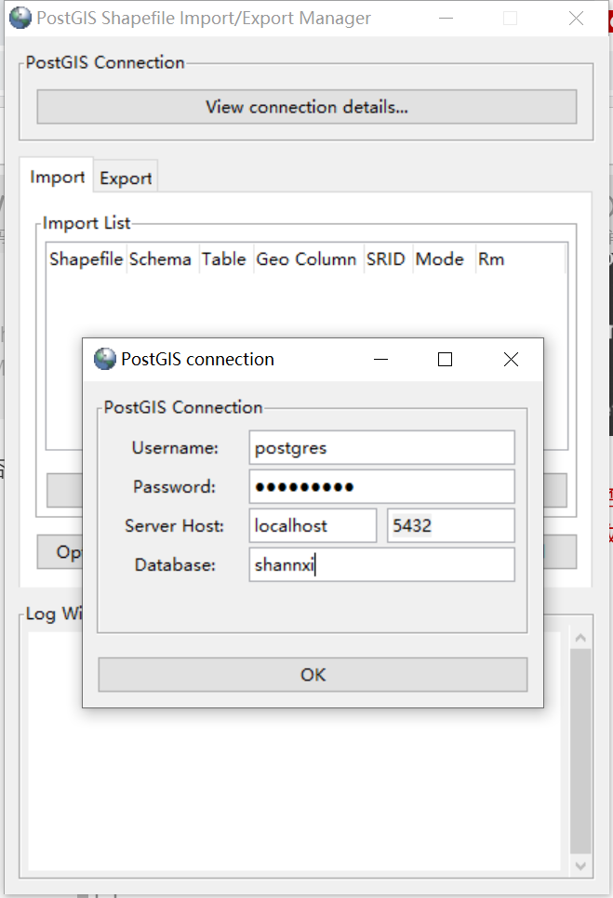Click the globe icon in PostGIS connection title

[105, 359]
